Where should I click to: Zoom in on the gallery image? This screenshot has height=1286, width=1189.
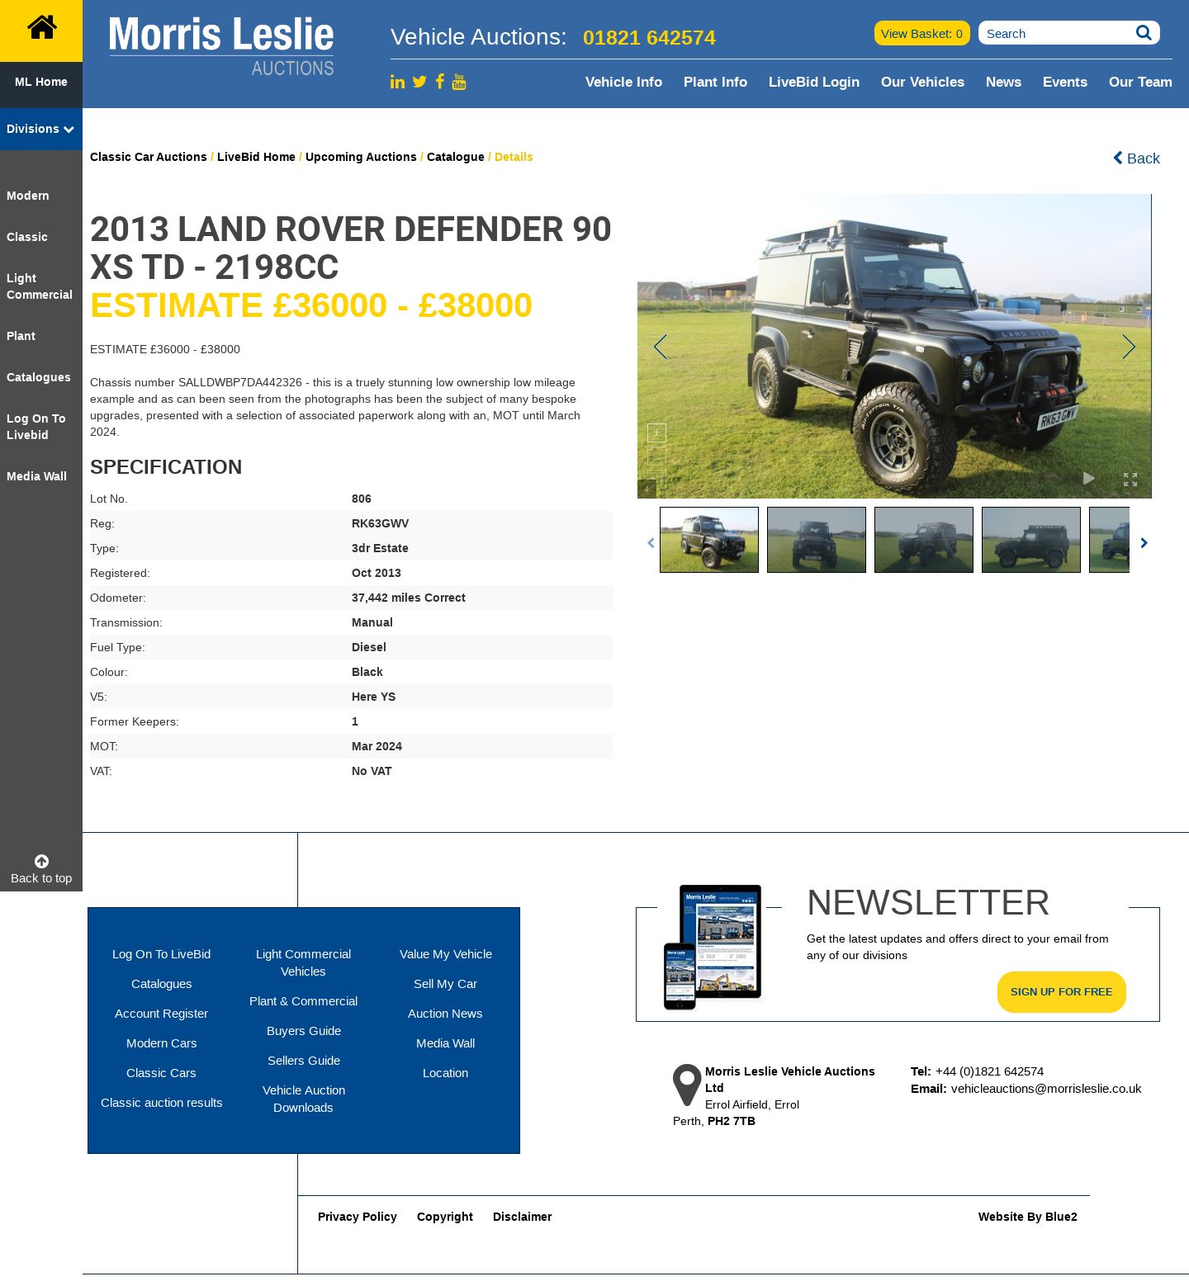656,433
